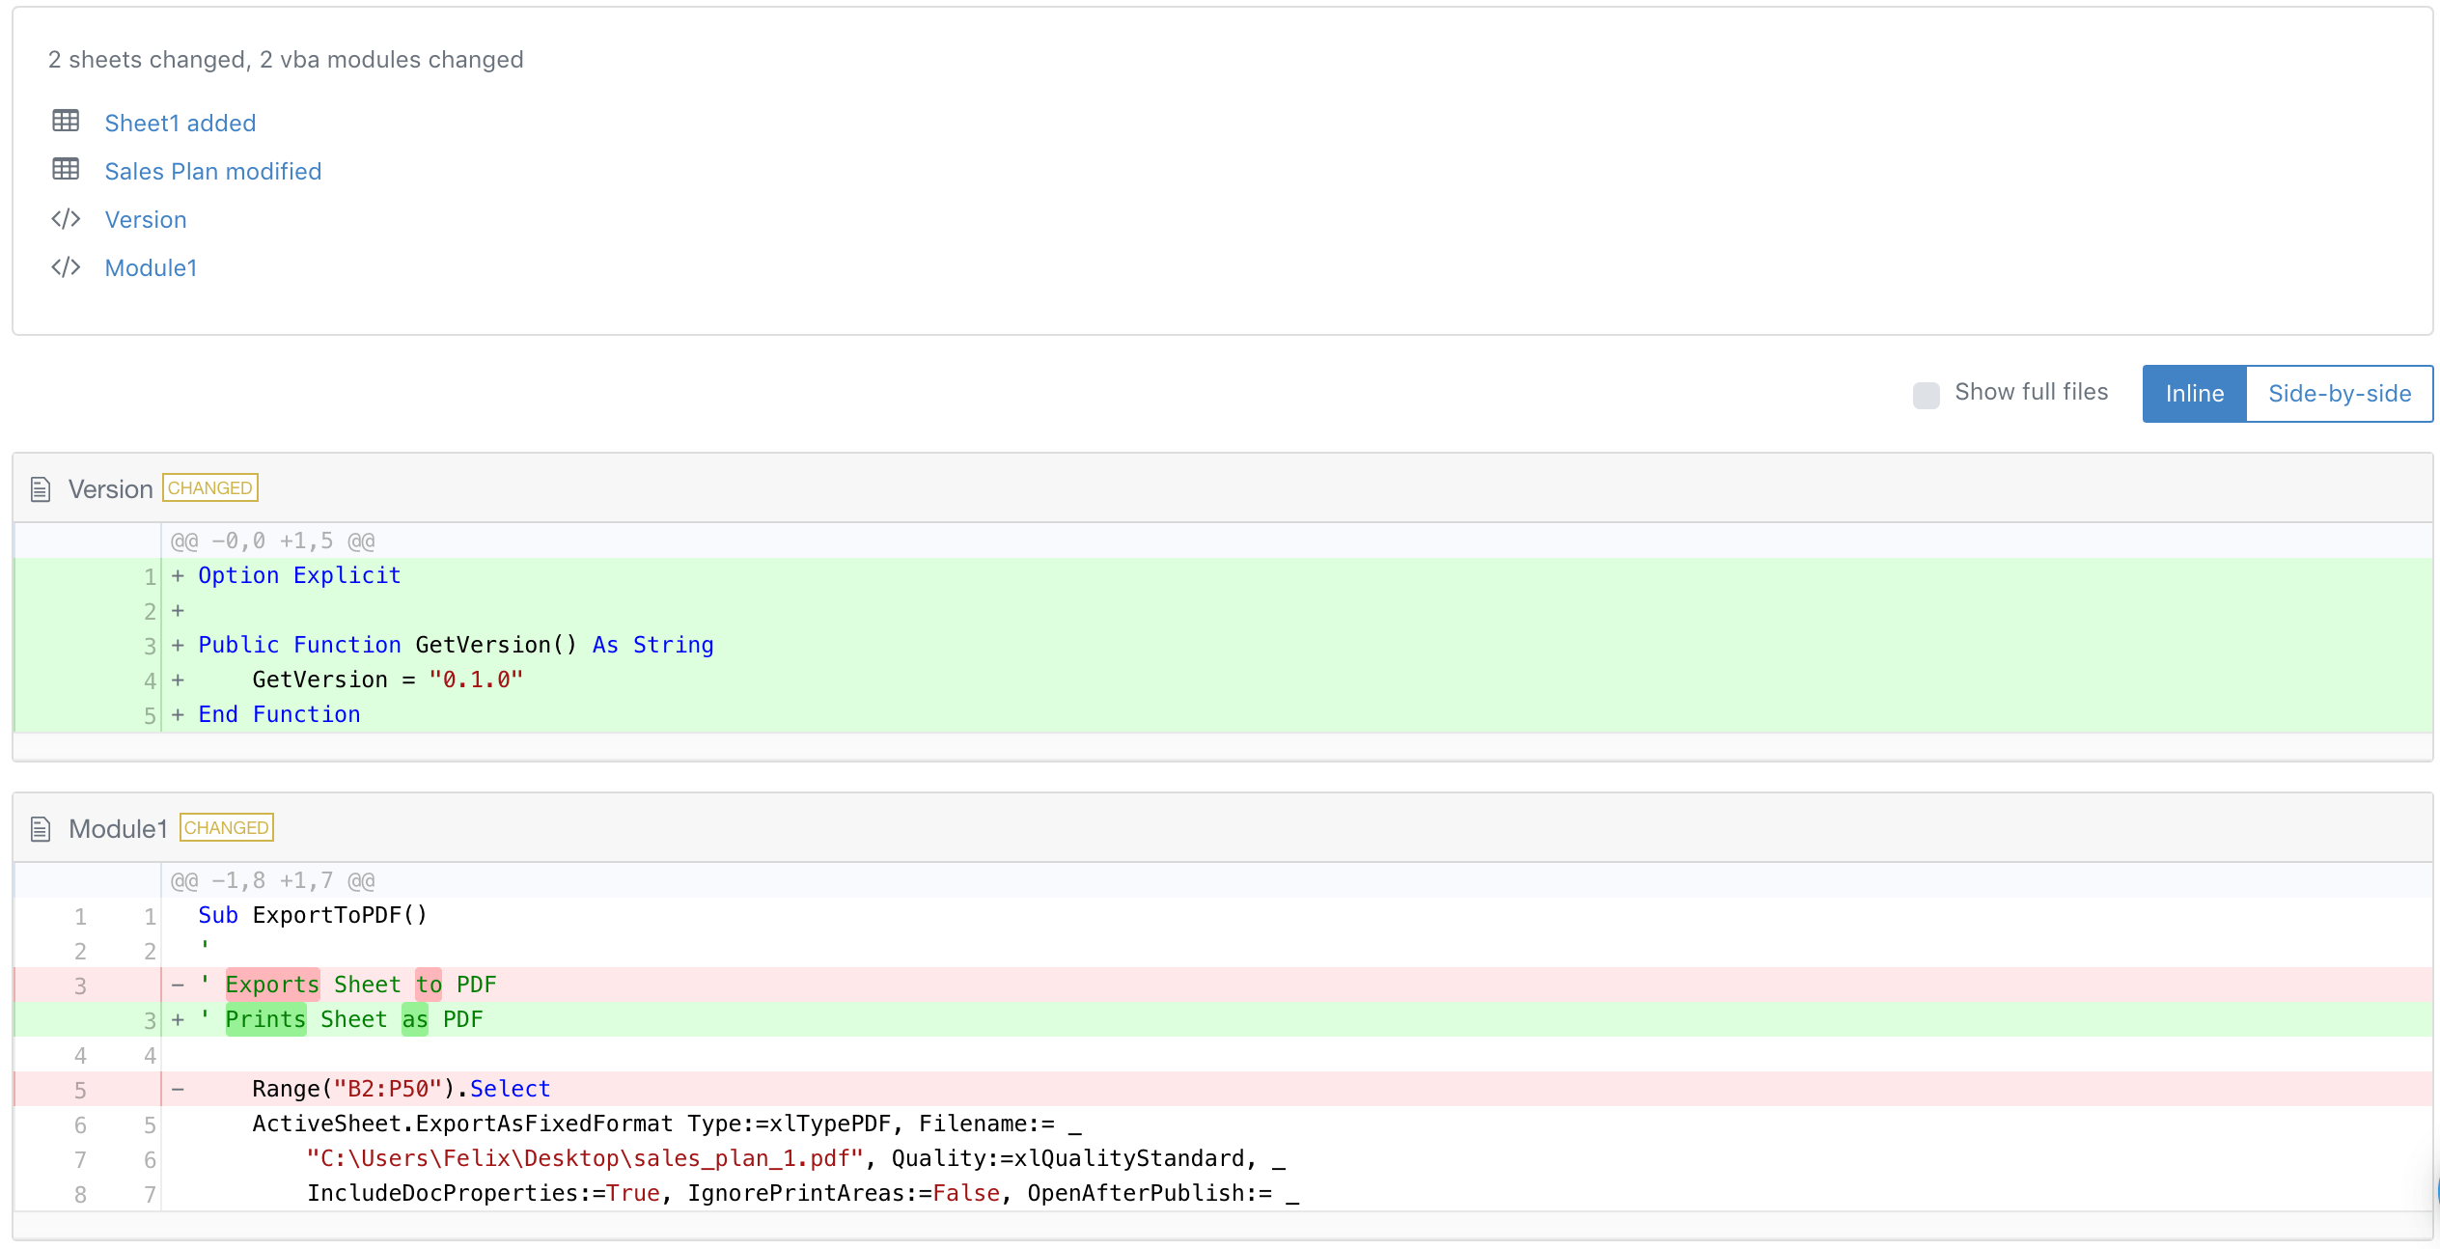Image resolution: width=2440 pixels, height=1249 pixels.
Task: Click the code icon beside Version link
Action: [x=66, y=219]
